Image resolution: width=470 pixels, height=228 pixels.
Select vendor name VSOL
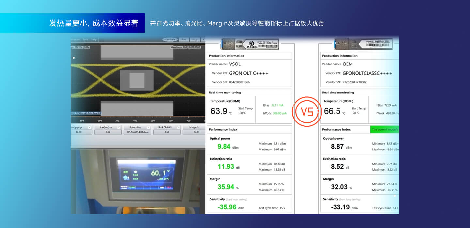click(x=235, y=64)
